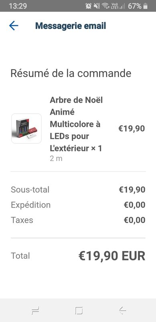Image resolution: width=156 pixels, height=322 pixels.
Task: Tap the Taxes €0,00 amount
Action: click(x=134, y=220)
